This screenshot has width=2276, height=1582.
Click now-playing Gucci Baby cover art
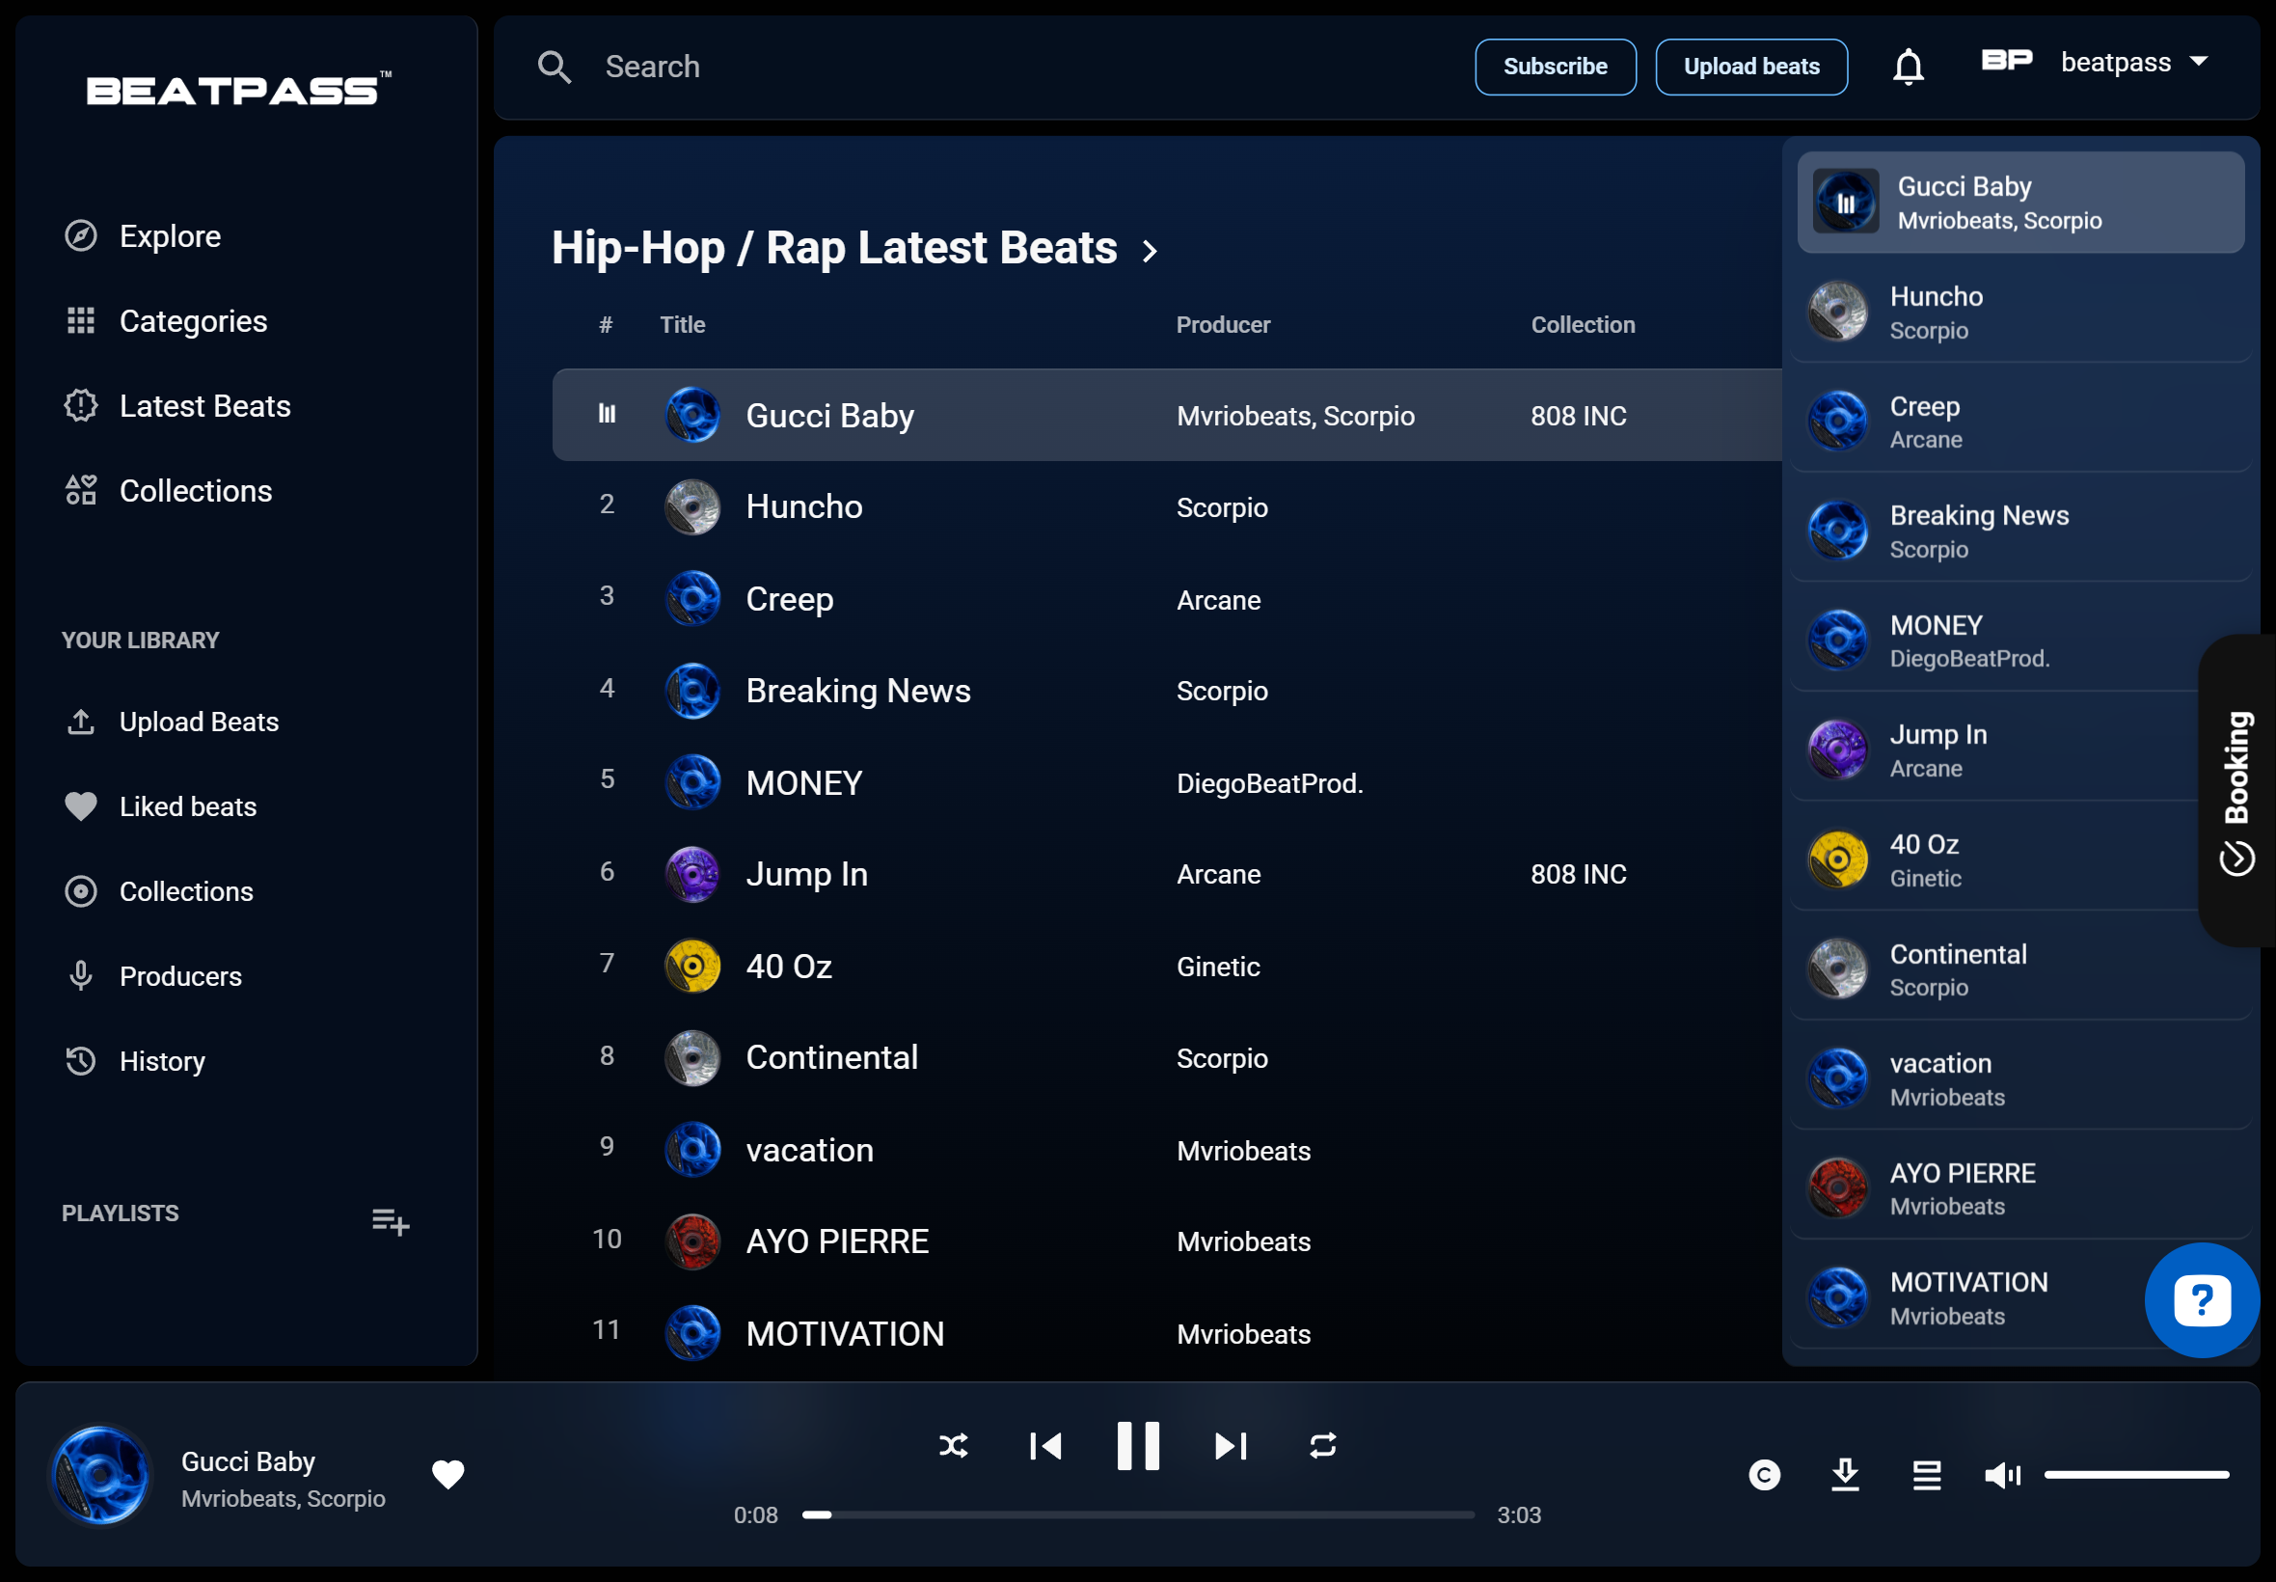point(100,1475)
